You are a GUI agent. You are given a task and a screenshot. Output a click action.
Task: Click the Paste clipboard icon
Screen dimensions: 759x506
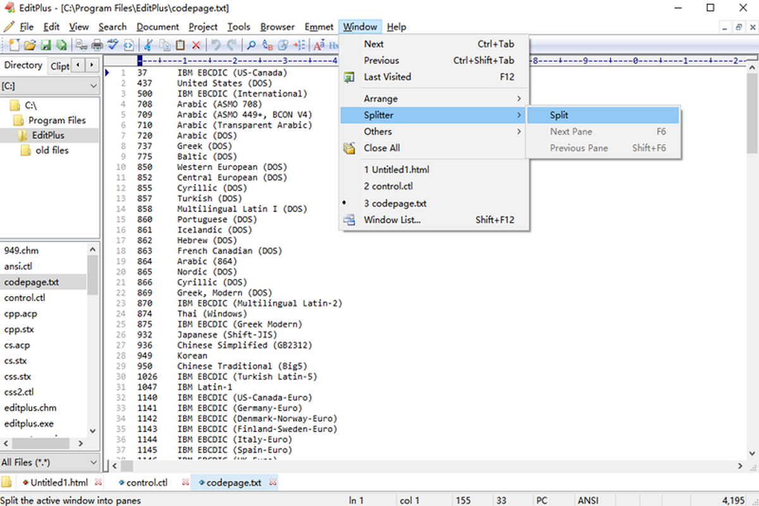[180, 45]
